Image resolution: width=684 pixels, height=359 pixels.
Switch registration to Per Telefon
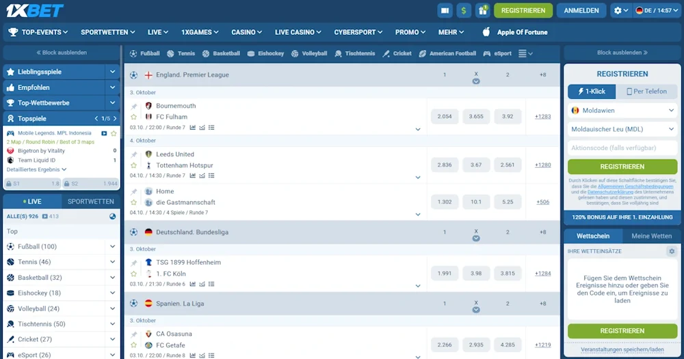pyautogui.click(x=646, y=91)
